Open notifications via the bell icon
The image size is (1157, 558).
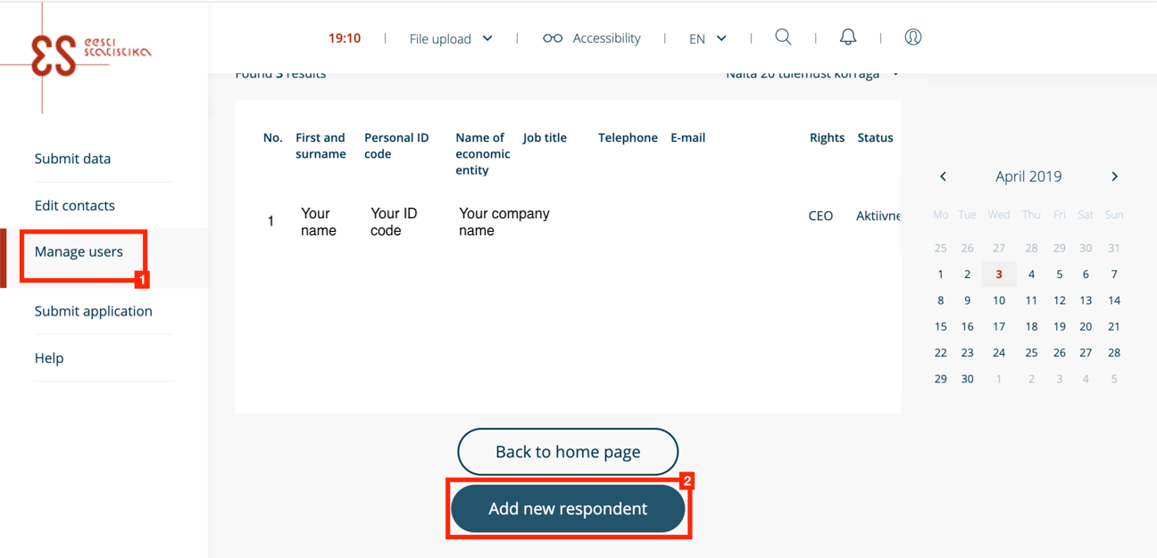(847, 37)
